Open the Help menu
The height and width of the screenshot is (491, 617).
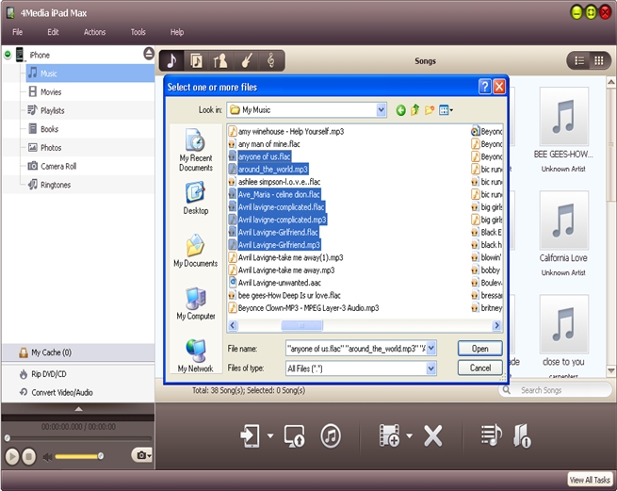(x=177, y=32)
